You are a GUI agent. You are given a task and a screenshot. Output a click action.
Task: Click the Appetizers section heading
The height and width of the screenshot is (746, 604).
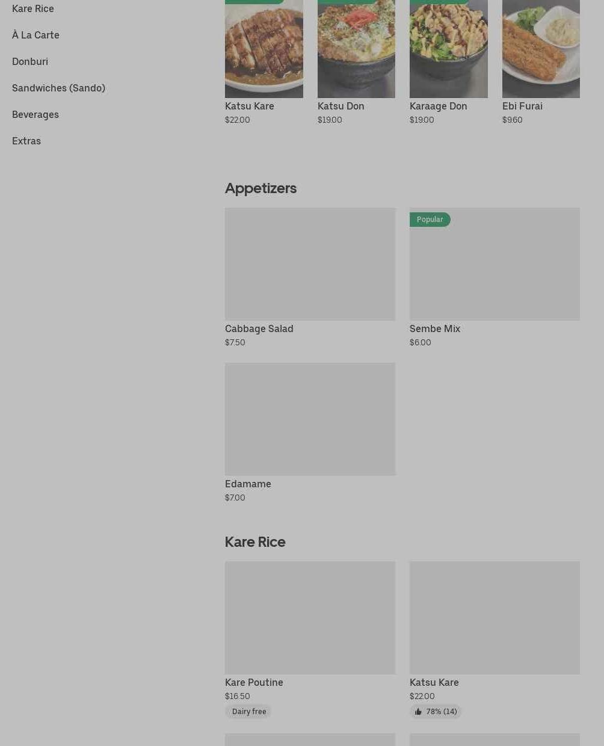pyautogui.click(x=260, y=188)
